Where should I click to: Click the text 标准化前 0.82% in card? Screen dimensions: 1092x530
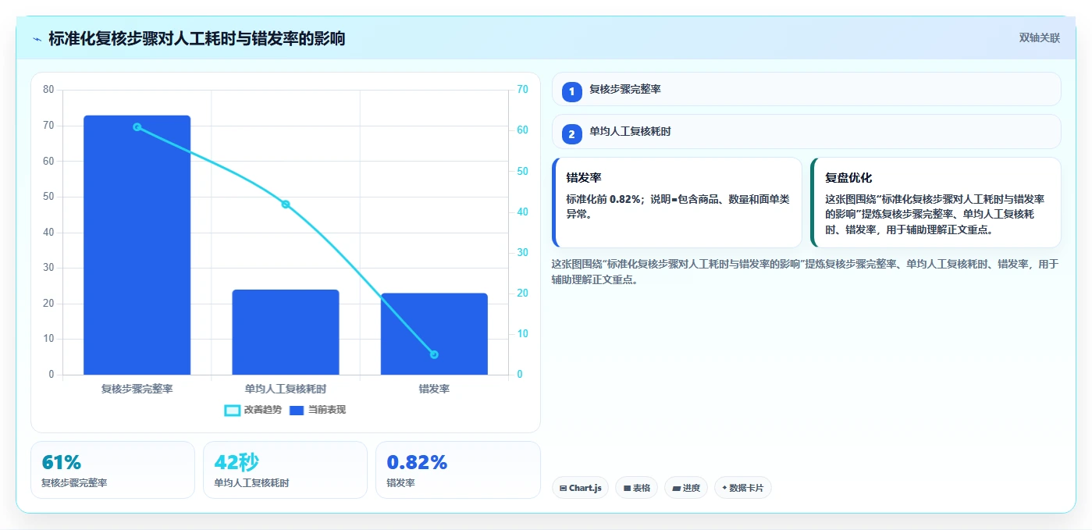605,200
